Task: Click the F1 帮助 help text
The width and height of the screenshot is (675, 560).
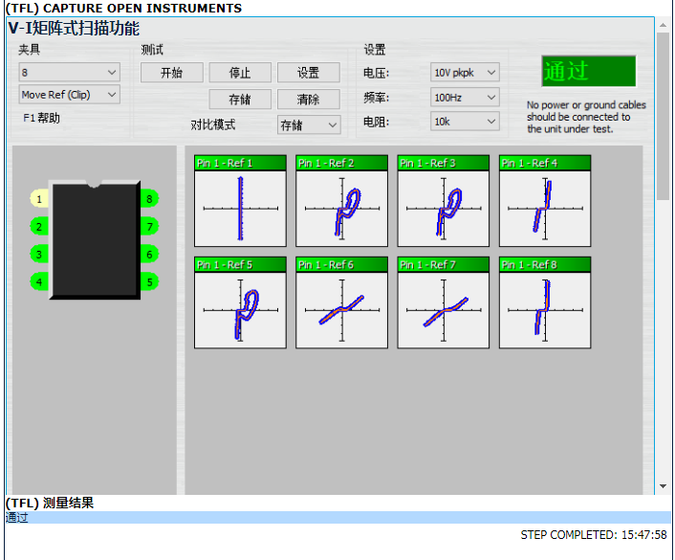Action: pos(41,118)
